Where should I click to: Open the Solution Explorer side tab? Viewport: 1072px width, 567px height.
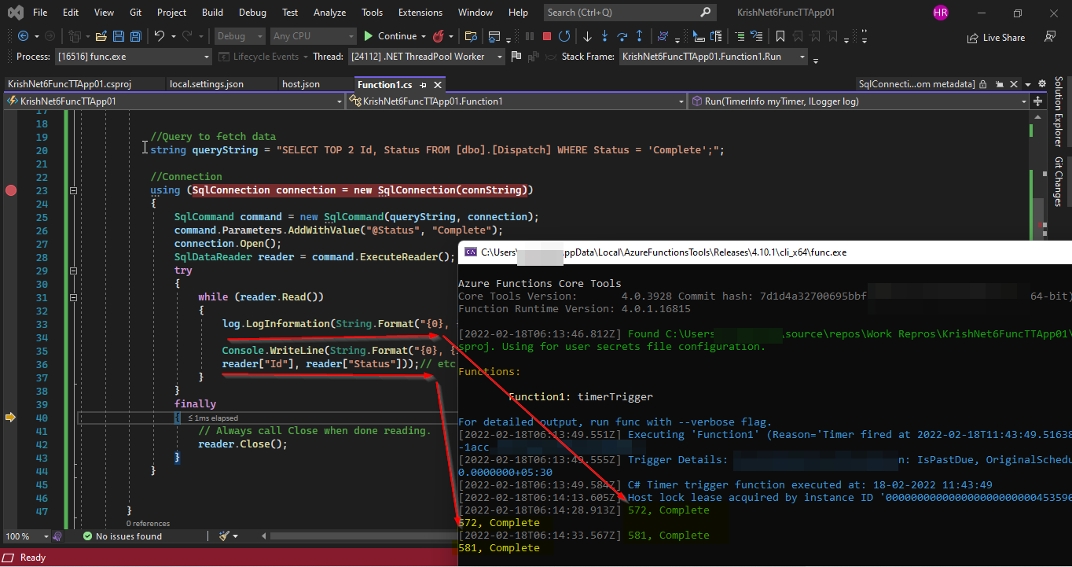pos(1059,112)
